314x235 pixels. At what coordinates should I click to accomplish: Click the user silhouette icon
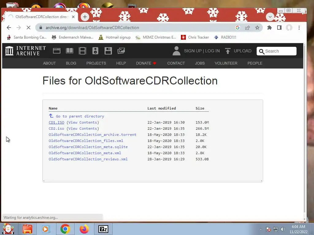coord(176,51)
